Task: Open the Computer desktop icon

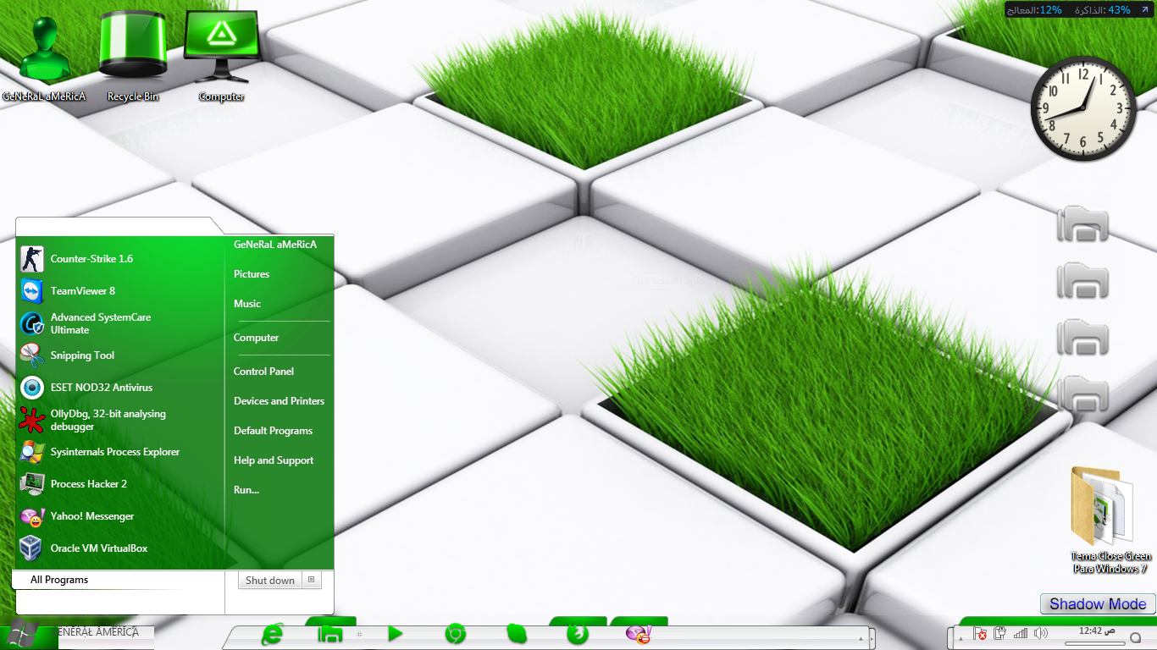Action: pos(221,49)
